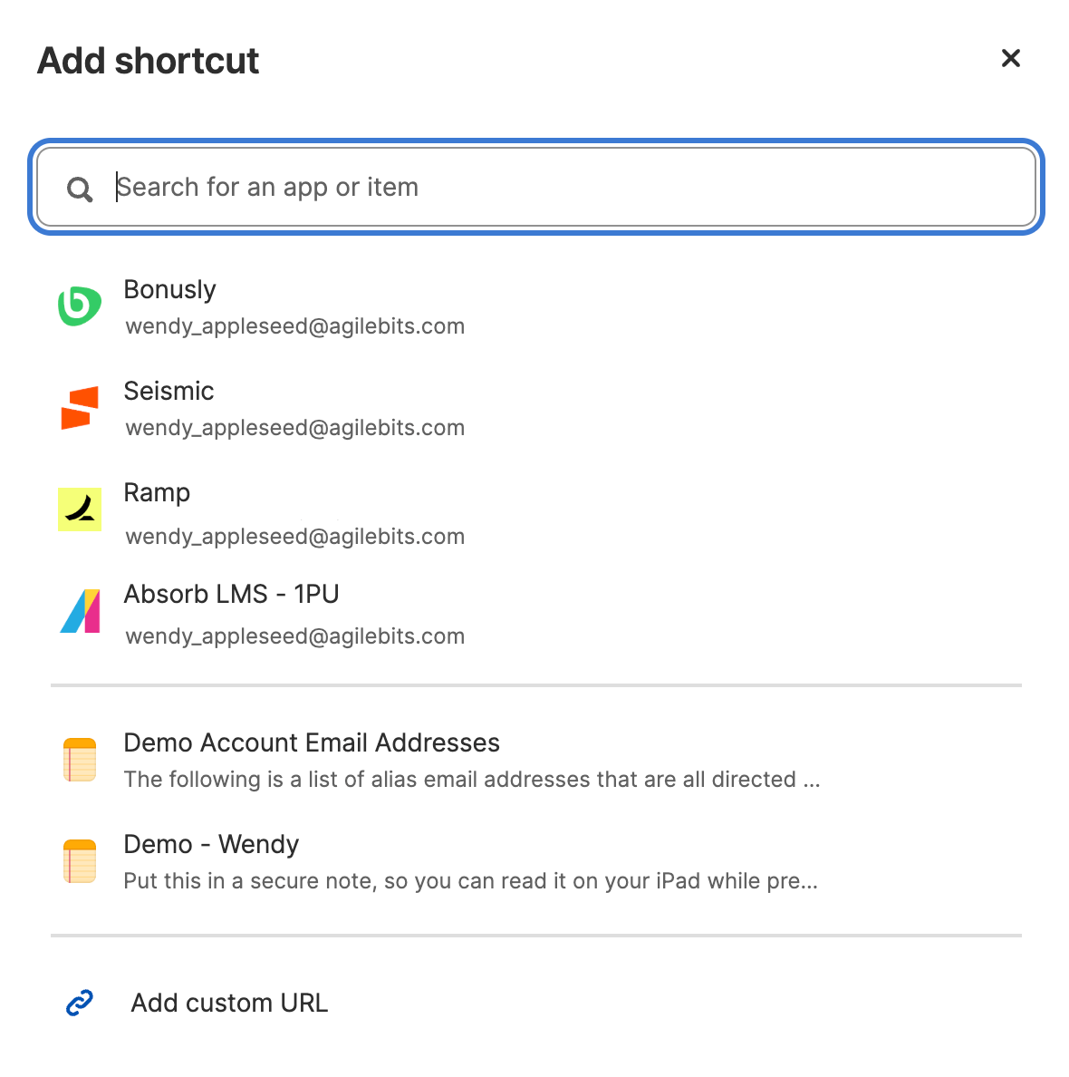
Task: Open Demo Account Email Addresses item
Action: click(312, 743)
